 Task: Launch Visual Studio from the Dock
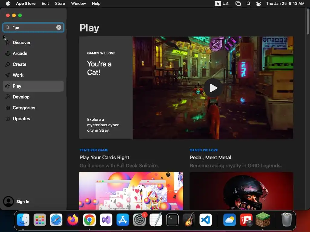click(x=106, y=220)
